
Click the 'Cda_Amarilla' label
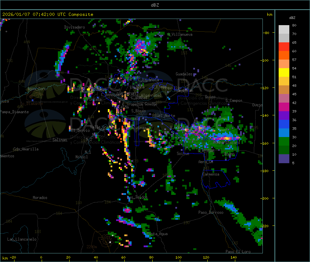26,149
